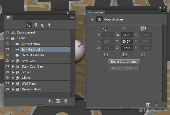Click trash icon in Properties footer
Screen dimensions: 170x115
coord(156,105)
